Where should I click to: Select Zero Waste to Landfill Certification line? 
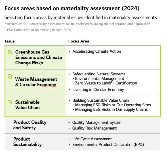click(105, 83)
